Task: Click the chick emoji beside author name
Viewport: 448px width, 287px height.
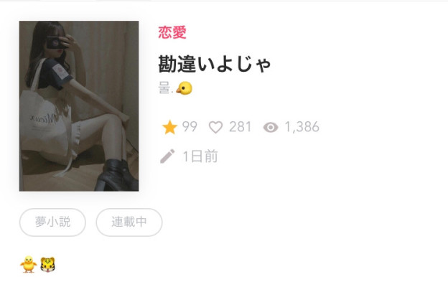Action: pyautogui.click(x=185, y=88)
